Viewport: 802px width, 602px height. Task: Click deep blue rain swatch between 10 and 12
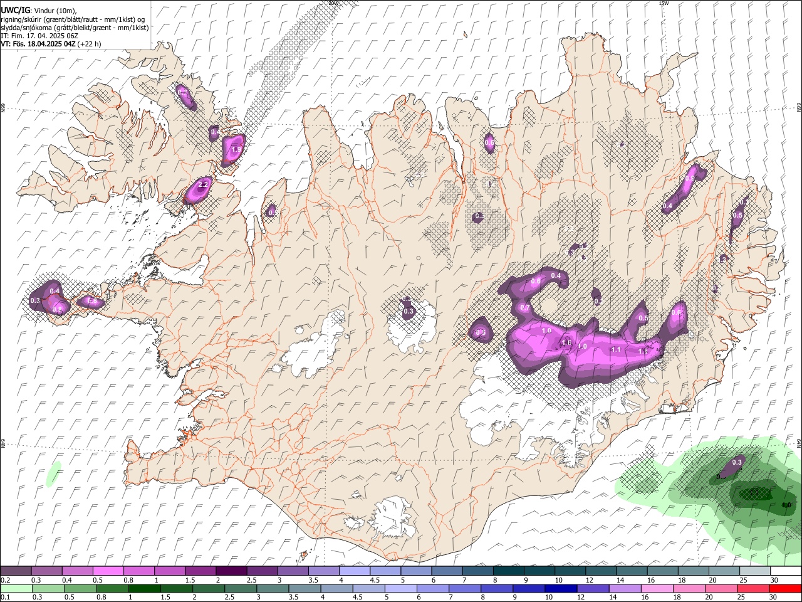[x=561, y=589]
